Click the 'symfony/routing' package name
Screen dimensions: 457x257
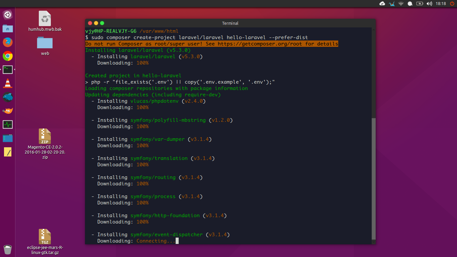pyautogui.click(x=153, y=177)
